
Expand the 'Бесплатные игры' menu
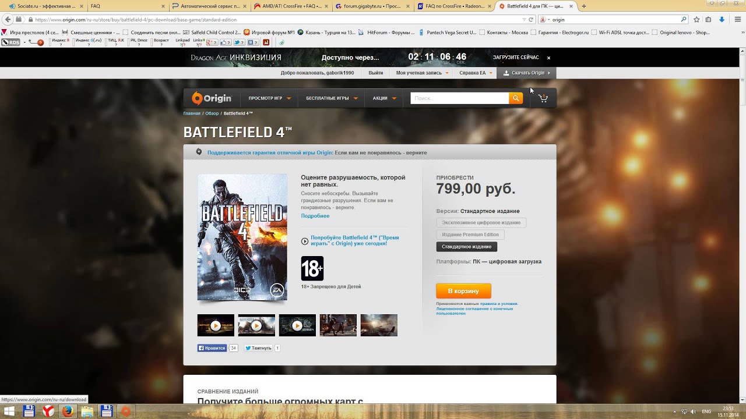[332, 98]
